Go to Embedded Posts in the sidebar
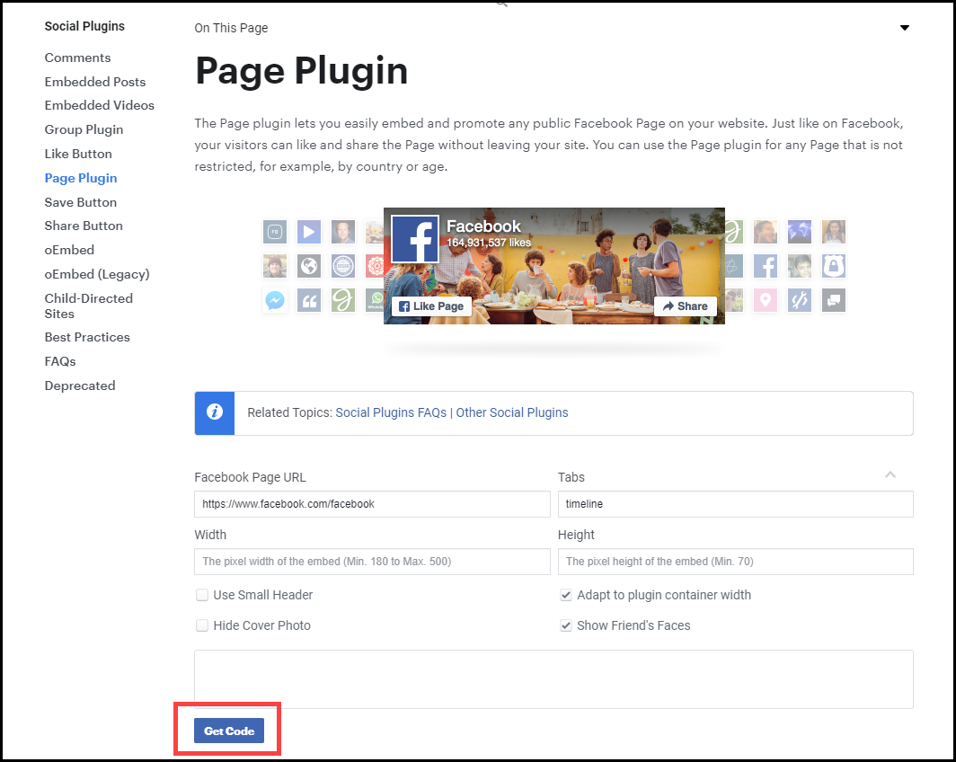956x762 pixels. pos(95,82)
